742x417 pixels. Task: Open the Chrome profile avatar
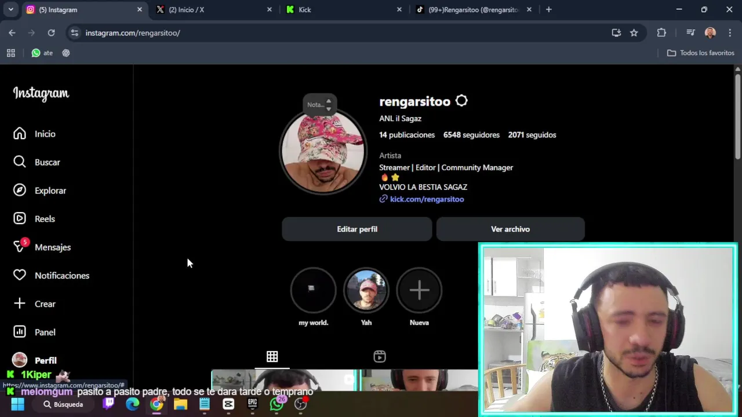(x=710, y=33)
